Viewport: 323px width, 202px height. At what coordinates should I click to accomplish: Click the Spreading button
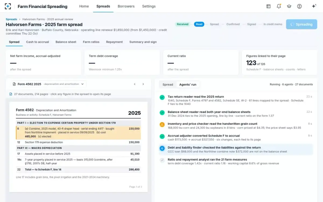click(x=301, y=24)
